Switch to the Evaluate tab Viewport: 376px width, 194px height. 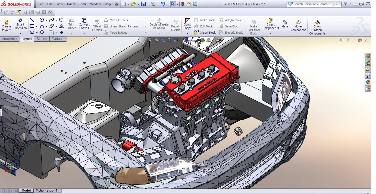tap(58, 39)
